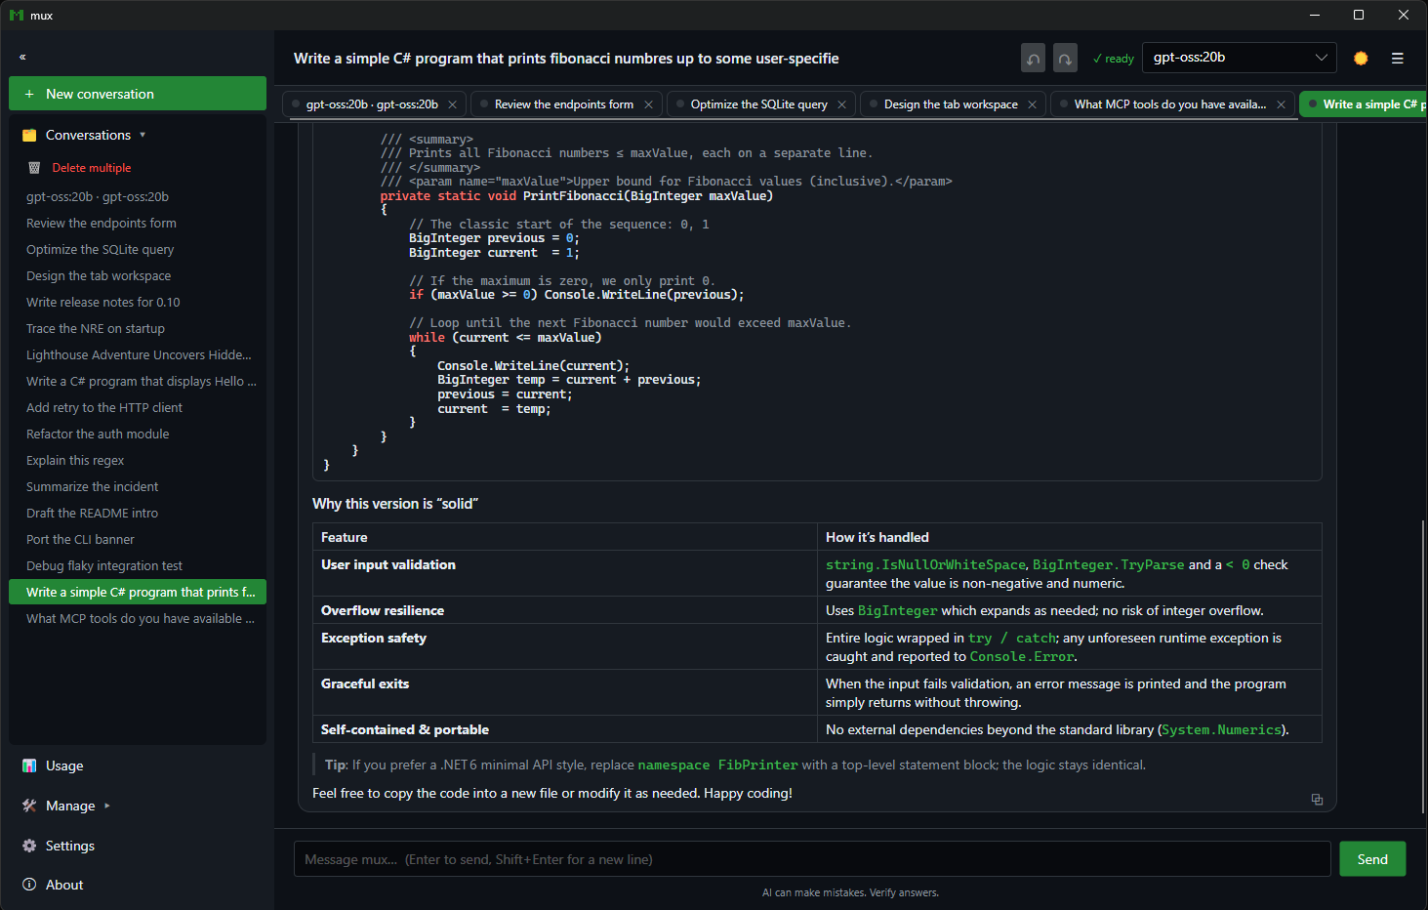Open the hamburger menu icon
The height and width of the screenshot is (910, 1428).
1398,59
